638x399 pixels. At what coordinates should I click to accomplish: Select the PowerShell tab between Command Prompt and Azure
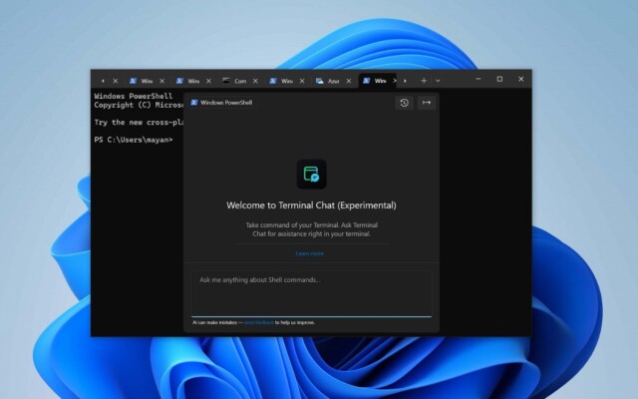(x=287, y=81)
